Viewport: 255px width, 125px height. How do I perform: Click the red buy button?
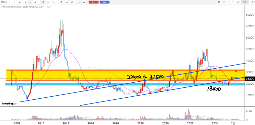[93, 2]
